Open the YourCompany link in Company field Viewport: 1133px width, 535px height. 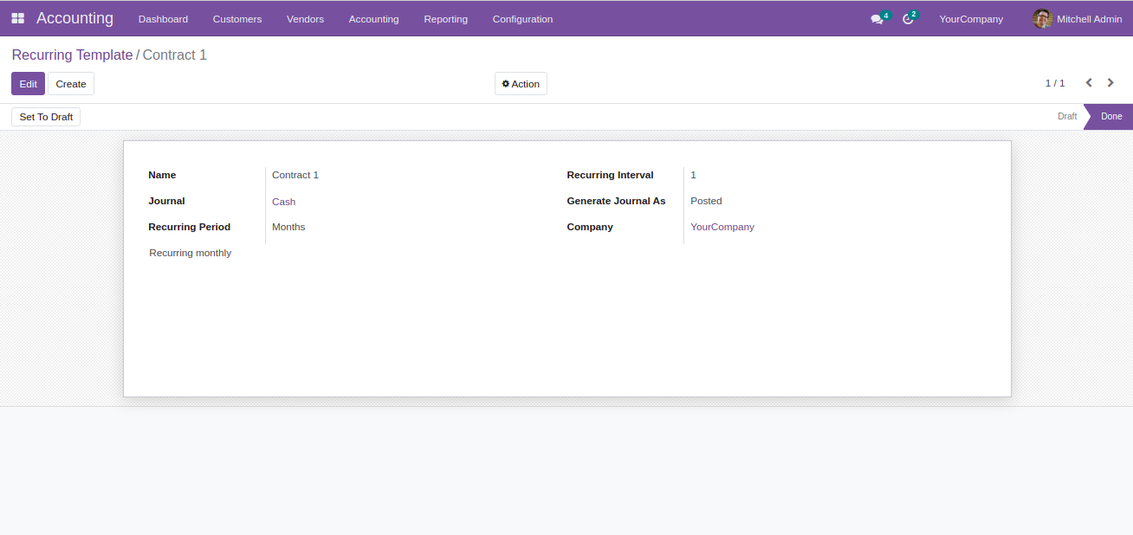pyautogui.click(x=722, y=227)
